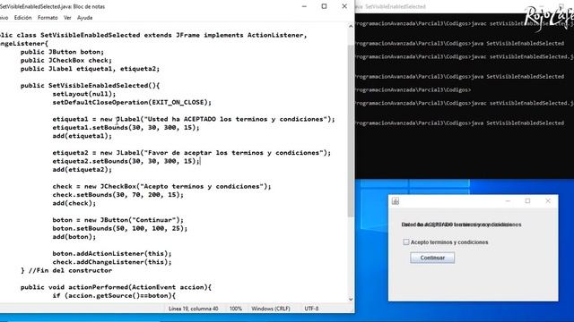
Task: Click the line 'boton.setBounds(50, 100, 100, 25);'
Action: [119, 228]
